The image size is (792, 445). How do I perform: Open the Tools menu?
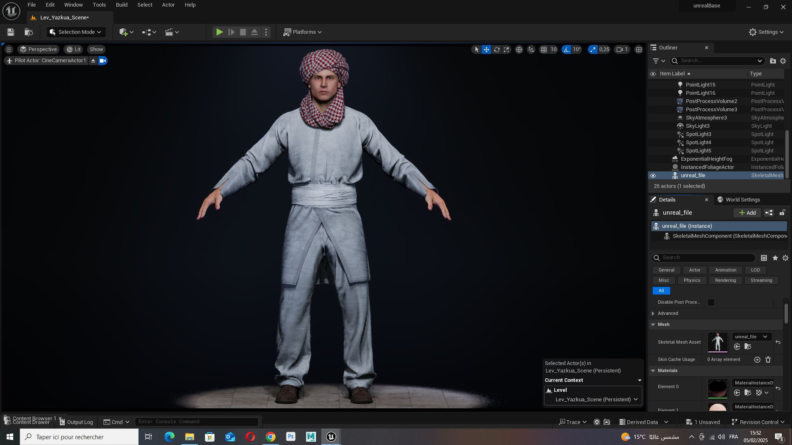click(99, 5)
